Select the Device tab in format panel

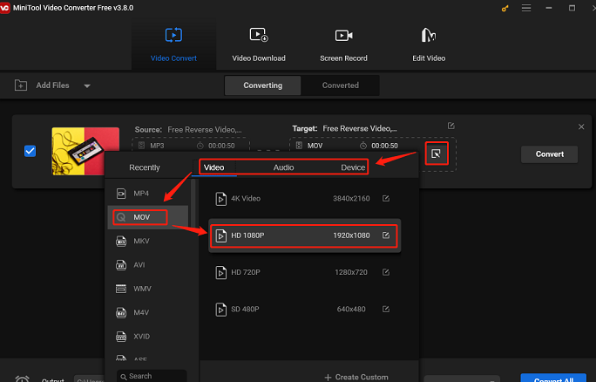[x=353, y=167]
